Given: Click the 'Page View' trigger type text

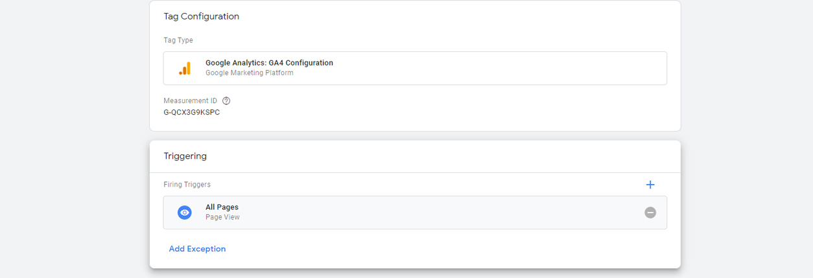Looking at the screenshot, I should [222, 217].
